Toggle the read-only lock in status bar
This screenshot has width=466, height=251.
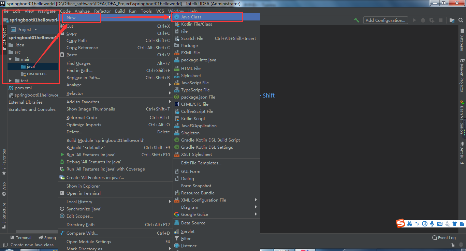tap(453, 245)
